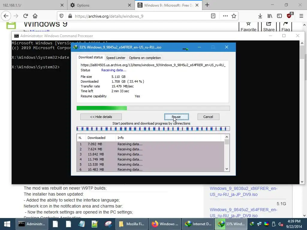This screenshot has width=307, height=230.
Task: Click the IDM icon in the dialog title bar
Action: click(x=76, y=47)
